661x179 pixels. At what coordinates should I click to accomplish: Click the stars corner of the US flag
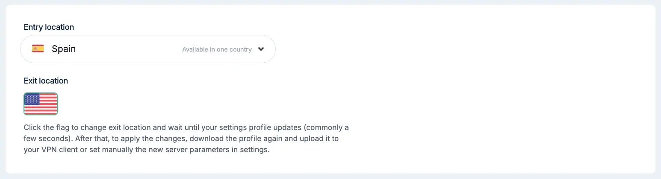coord(32,99)
